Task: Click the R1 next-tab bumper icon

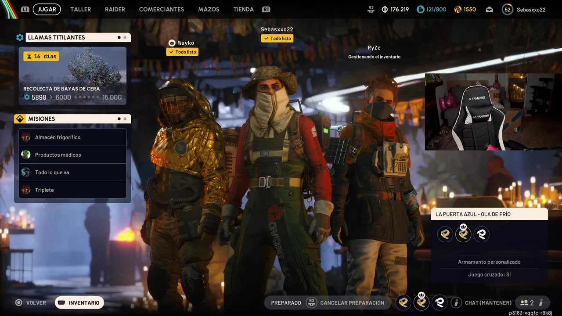Action: pyautogui.click(x=266, y=9)
